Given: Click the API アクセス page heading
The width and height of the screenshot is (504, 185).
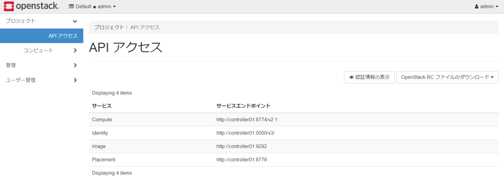Looking at the screenshot, I should coord(126,48).
